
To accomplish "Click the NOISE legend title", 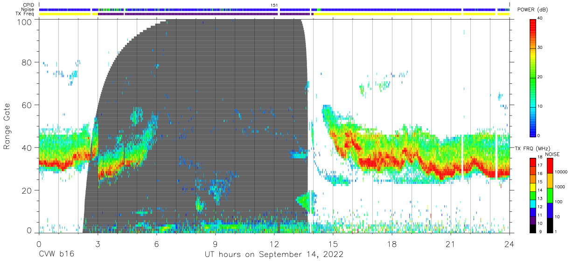I will point(552,154).
